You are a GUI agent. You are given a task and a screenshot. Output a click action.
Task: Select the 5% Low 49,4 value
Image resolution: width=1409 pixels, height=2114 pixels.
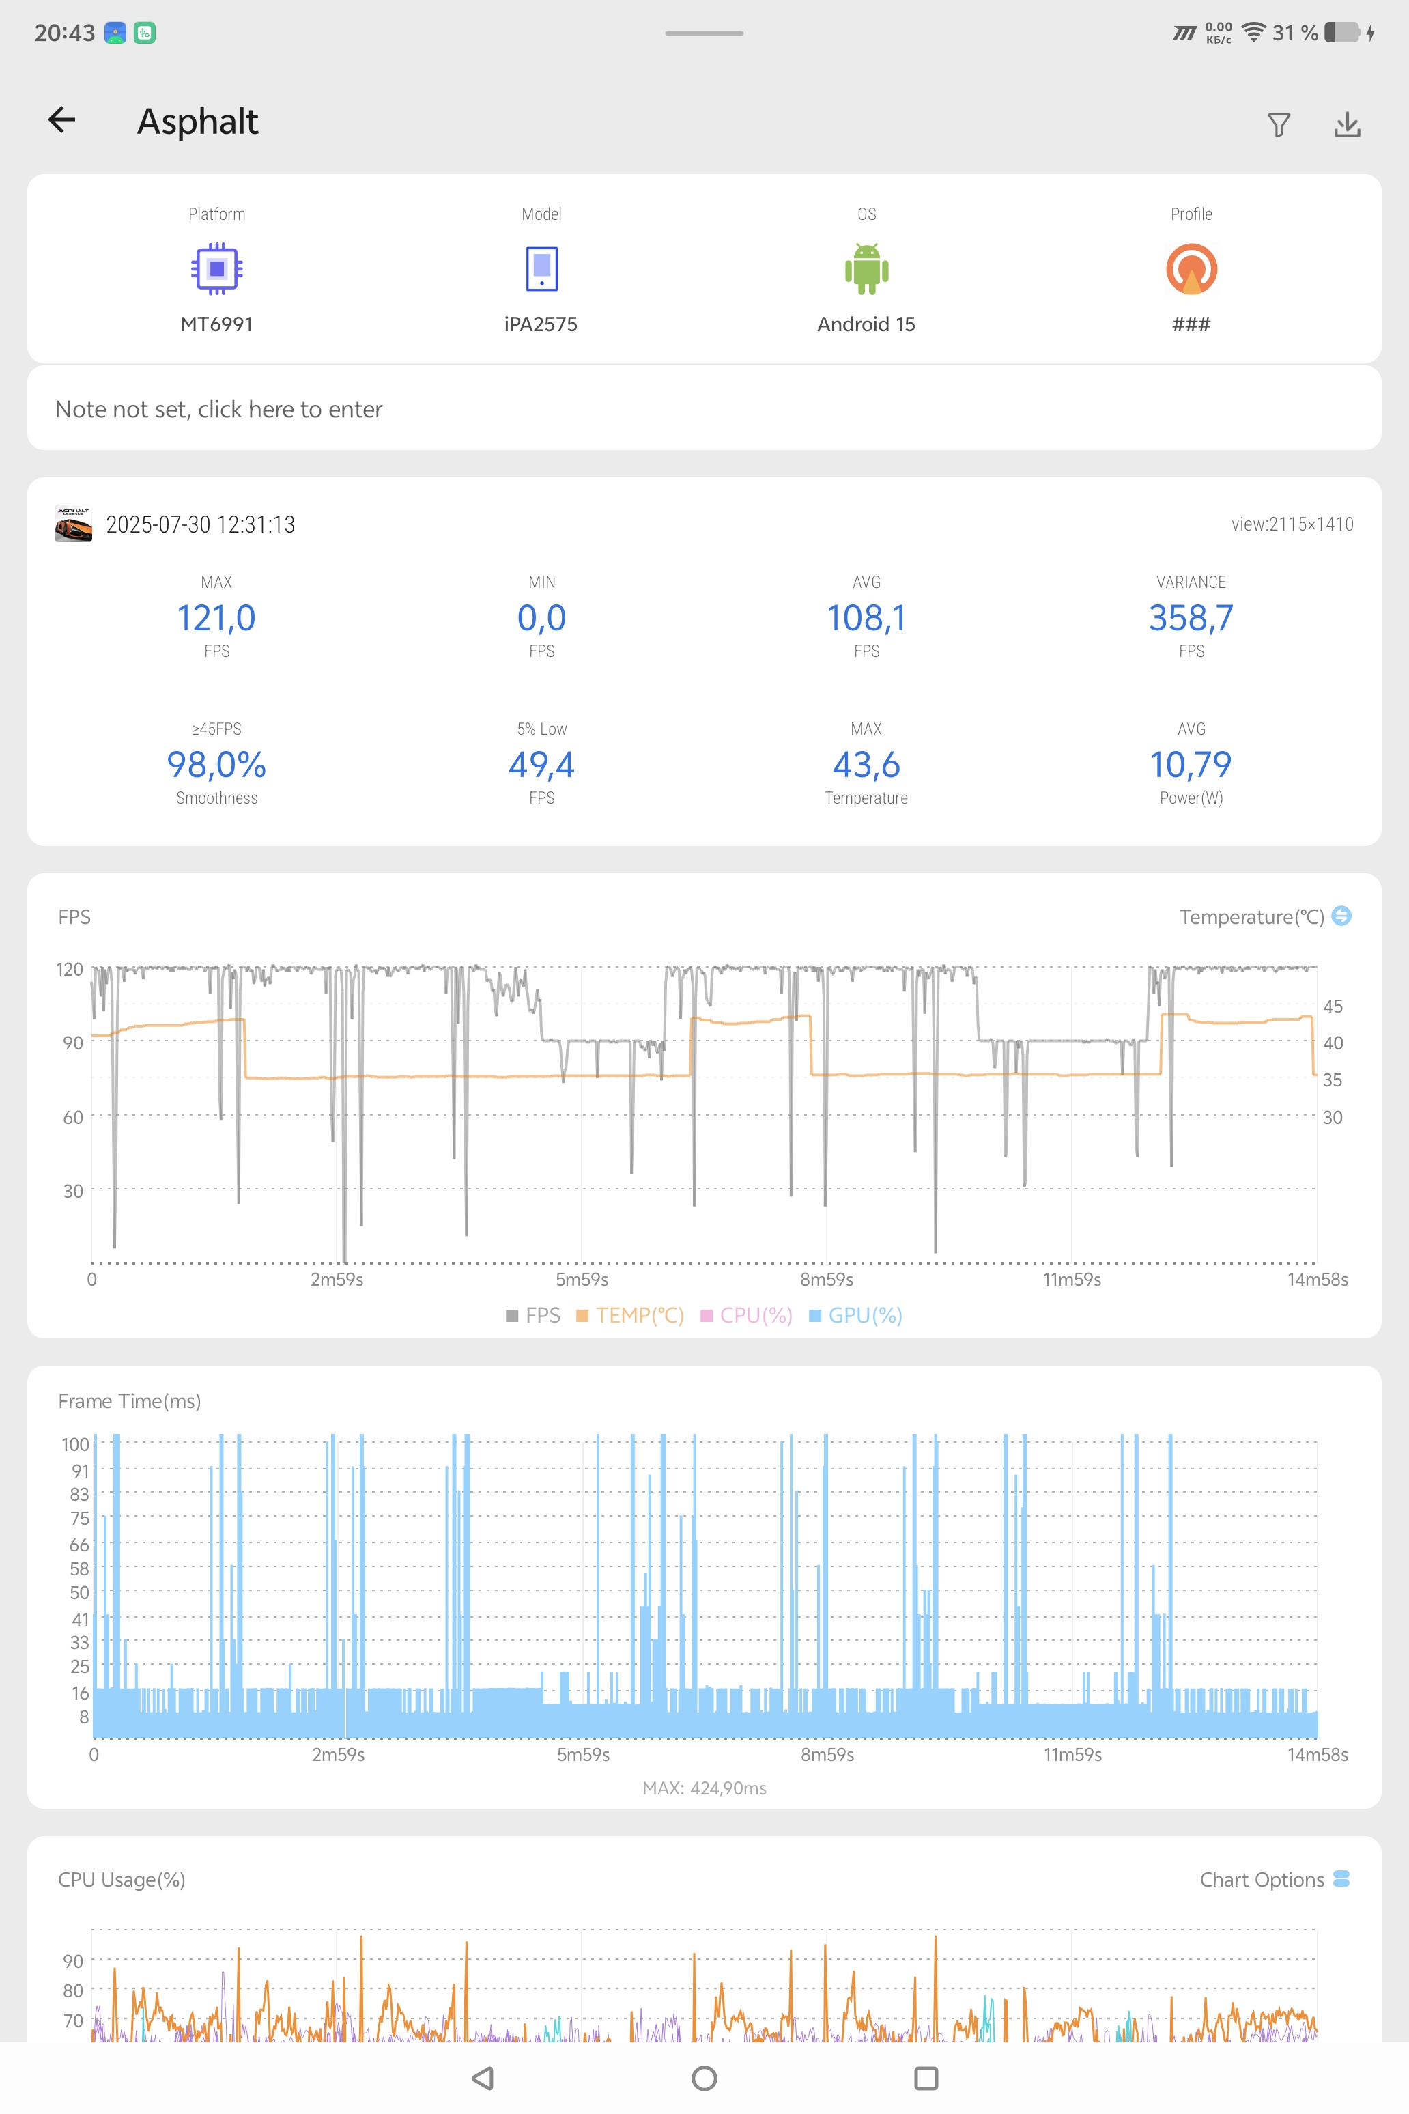click(x=541, y=765)
